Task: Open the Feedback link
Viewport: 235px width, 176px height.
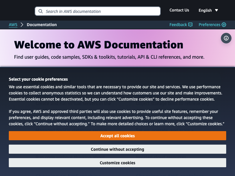Action: pos(181,25)
